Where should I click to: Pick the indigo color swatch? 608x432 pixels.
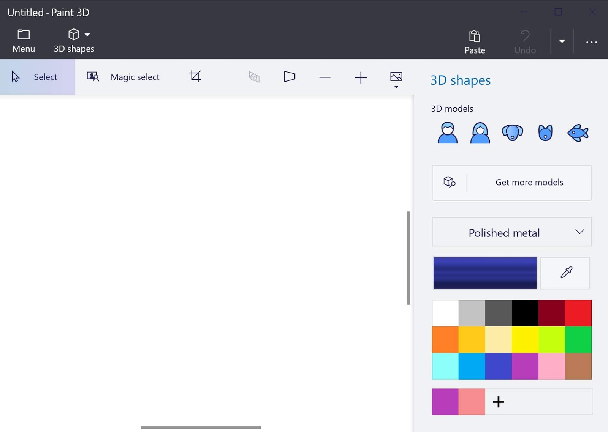499,366
